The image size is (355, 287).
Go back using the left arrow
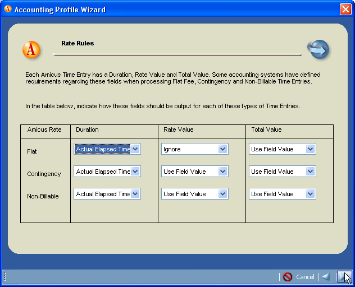pos(325,277)
